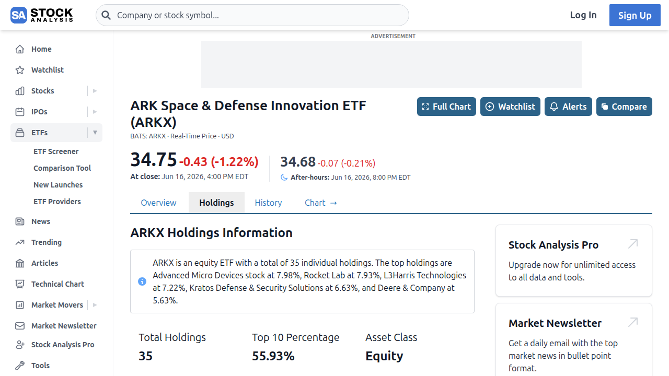The width and height of the screenshot is (669, 376).
Task: Open the Trending sidebar link
Action: (x=47, y=242)
